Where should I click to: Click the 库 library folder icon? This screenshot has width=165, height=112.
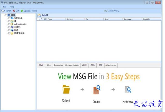12,21
